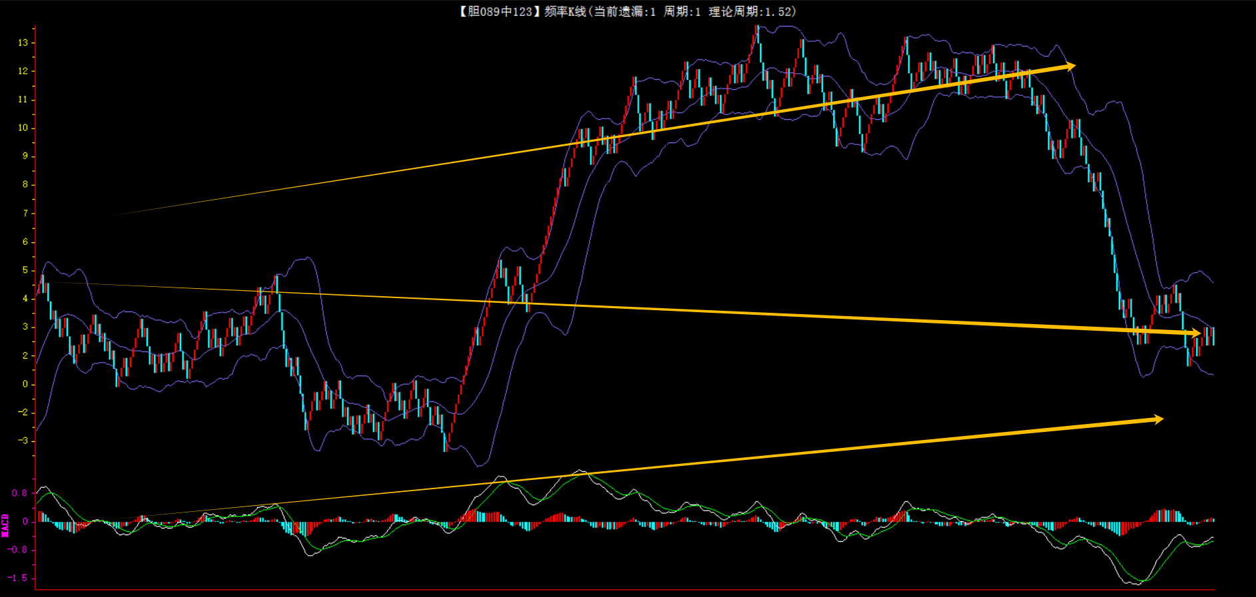Click "胆089中123" at the title start
The image size is (1256, 597).
(499, 11)
